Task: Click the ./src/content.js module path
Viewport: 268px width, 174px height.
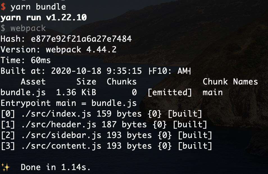Action: [61, 146]
